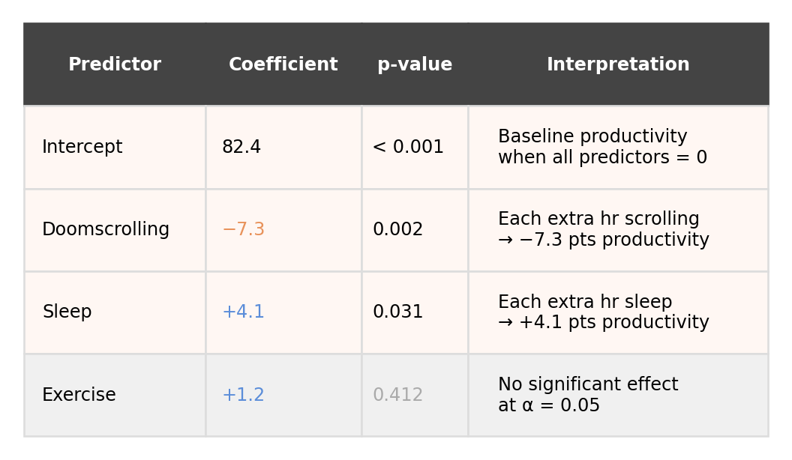
Task: Click the 0.002 p-value cell
Action: click(415, 230)
